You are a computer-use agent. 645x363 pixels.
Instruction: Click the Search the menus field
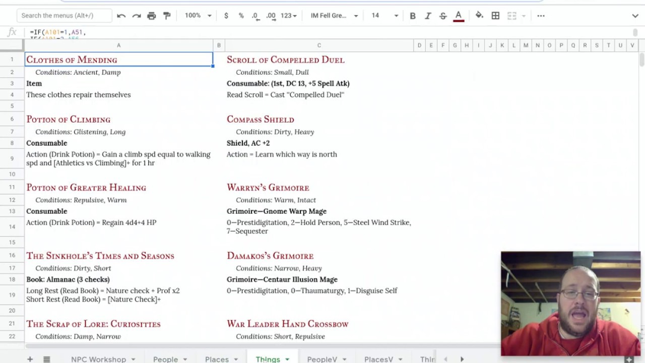click(64, 16)
